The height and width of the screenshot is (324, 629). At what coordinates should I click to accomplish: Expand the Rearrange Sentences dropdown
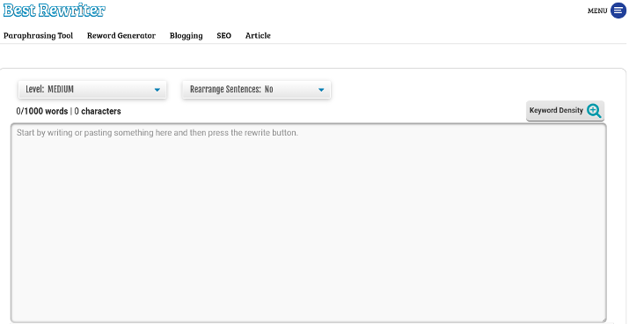[x=256, y=90]
